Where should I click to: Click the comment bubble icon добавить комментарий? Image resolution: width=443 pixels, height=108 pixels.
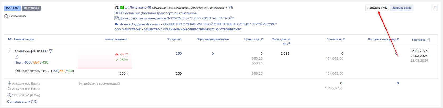click(x=81, y=84)
